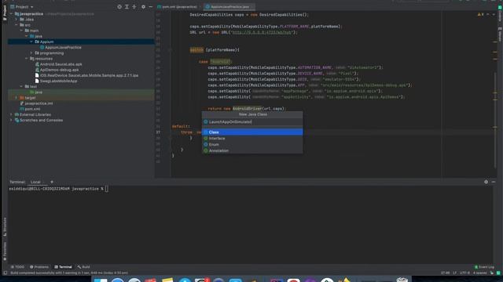
Task: Click the Terminal tool window button
Action: pyautogui.click(x=63, y=266)
